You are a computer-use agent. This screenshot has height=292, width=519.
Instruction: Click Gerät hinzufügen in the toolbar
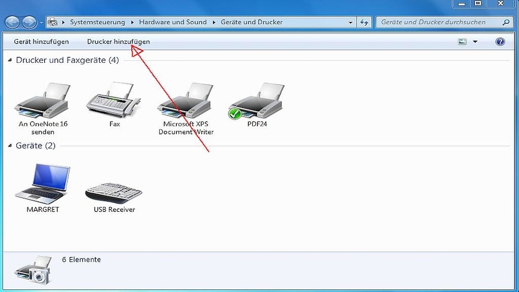click(41, 42)
